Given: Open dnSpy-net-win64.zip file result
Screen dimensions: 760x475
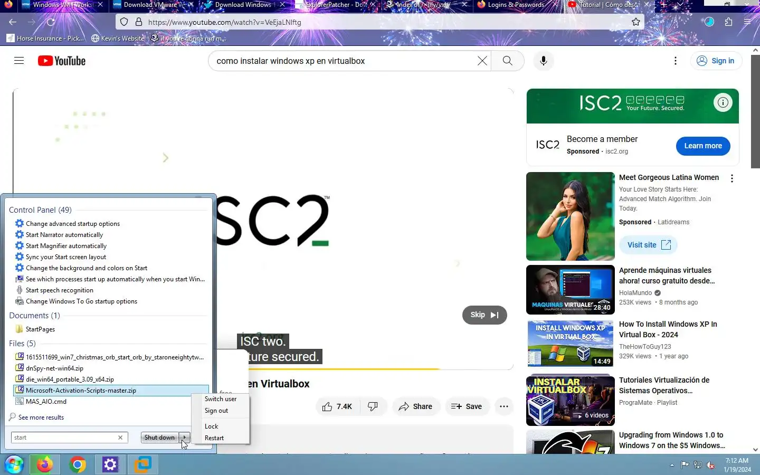Looking at the screenshot, I should pyautogui.click(x=54, y=368).
